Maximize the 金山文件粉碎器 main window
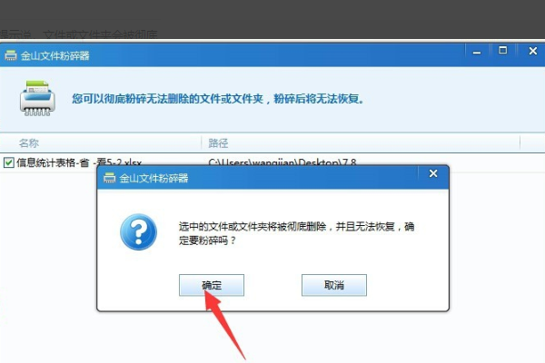 (502, 51)
